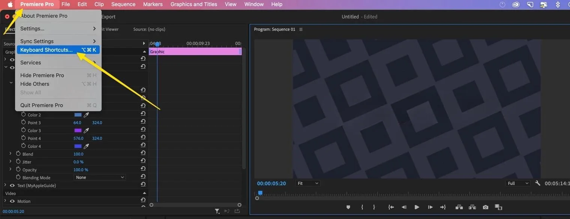Open the Settings submenu

58,28
